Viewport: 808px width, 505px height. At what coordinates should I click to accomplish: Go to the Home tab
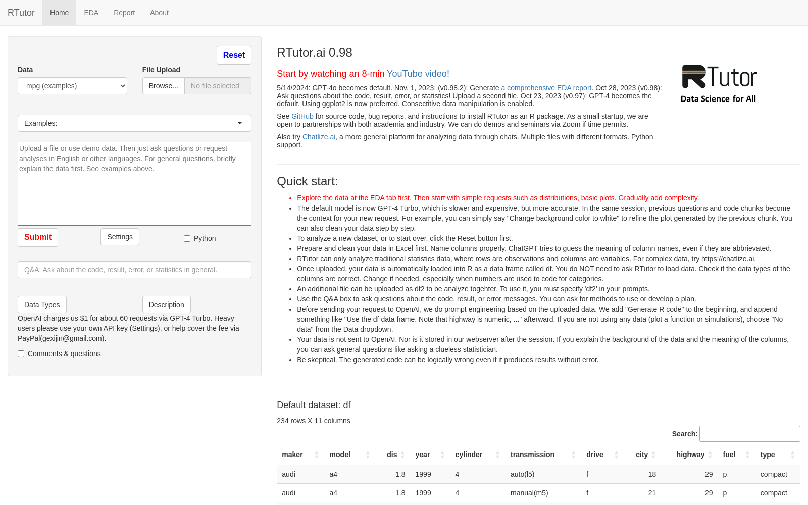pos(59,13)
